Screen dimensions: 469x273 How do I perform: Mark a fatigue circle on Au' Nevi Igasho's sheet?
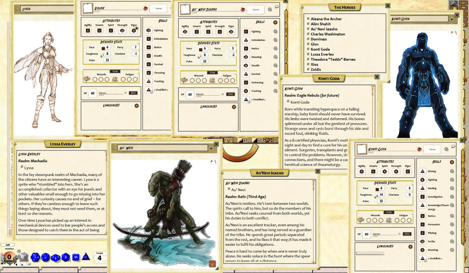coord(220,81)
